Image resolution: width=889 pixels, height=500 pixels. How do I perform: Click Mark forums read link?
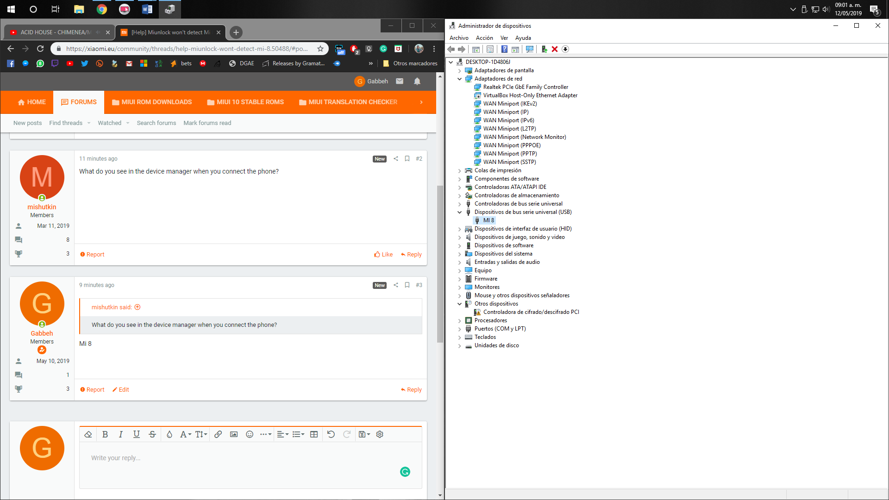pos(207,123)
